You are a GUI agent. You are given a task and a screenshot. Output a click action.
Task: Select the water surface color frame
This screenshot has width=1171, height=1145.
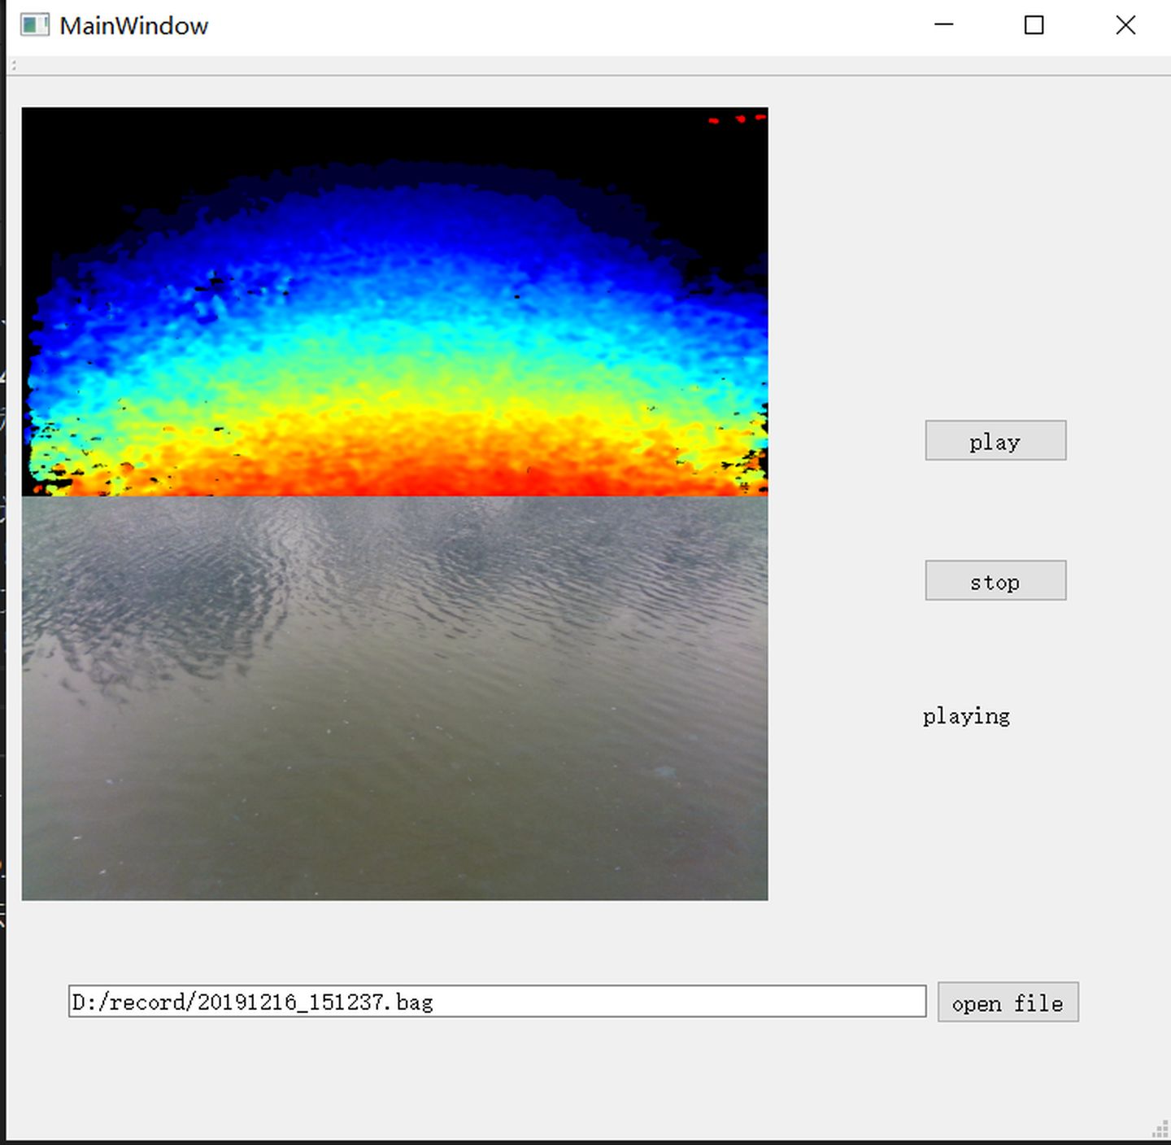(x=394, y=698)
